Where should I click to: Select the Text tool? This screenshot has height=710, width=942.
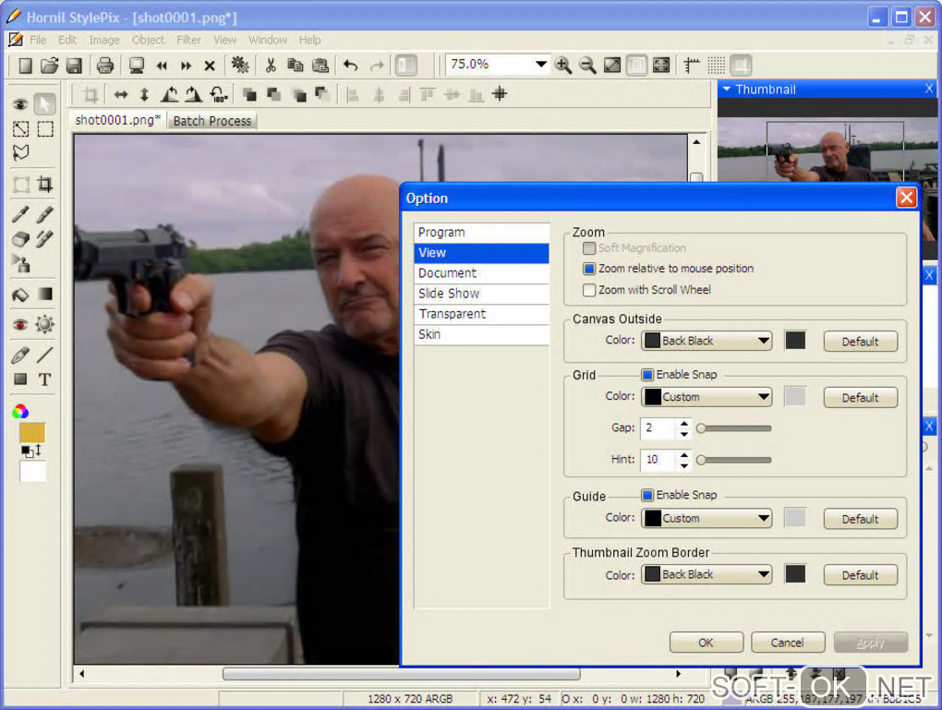(44, 379)
